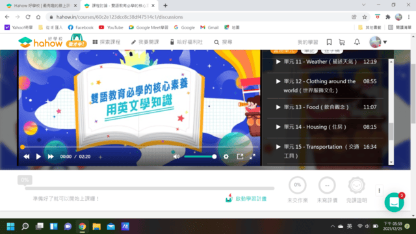Viewport: 416px width, 234px height.
Task: Click the 完課證明 badge
Action: (357, 185)
